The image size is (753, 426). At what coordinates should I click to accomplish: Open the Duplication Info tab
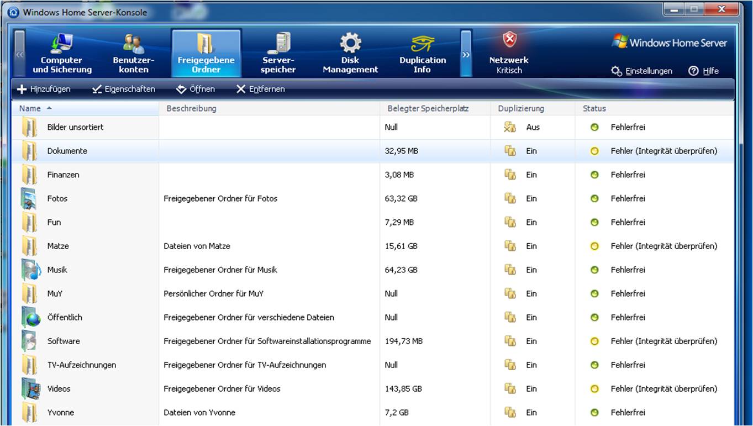423,54
